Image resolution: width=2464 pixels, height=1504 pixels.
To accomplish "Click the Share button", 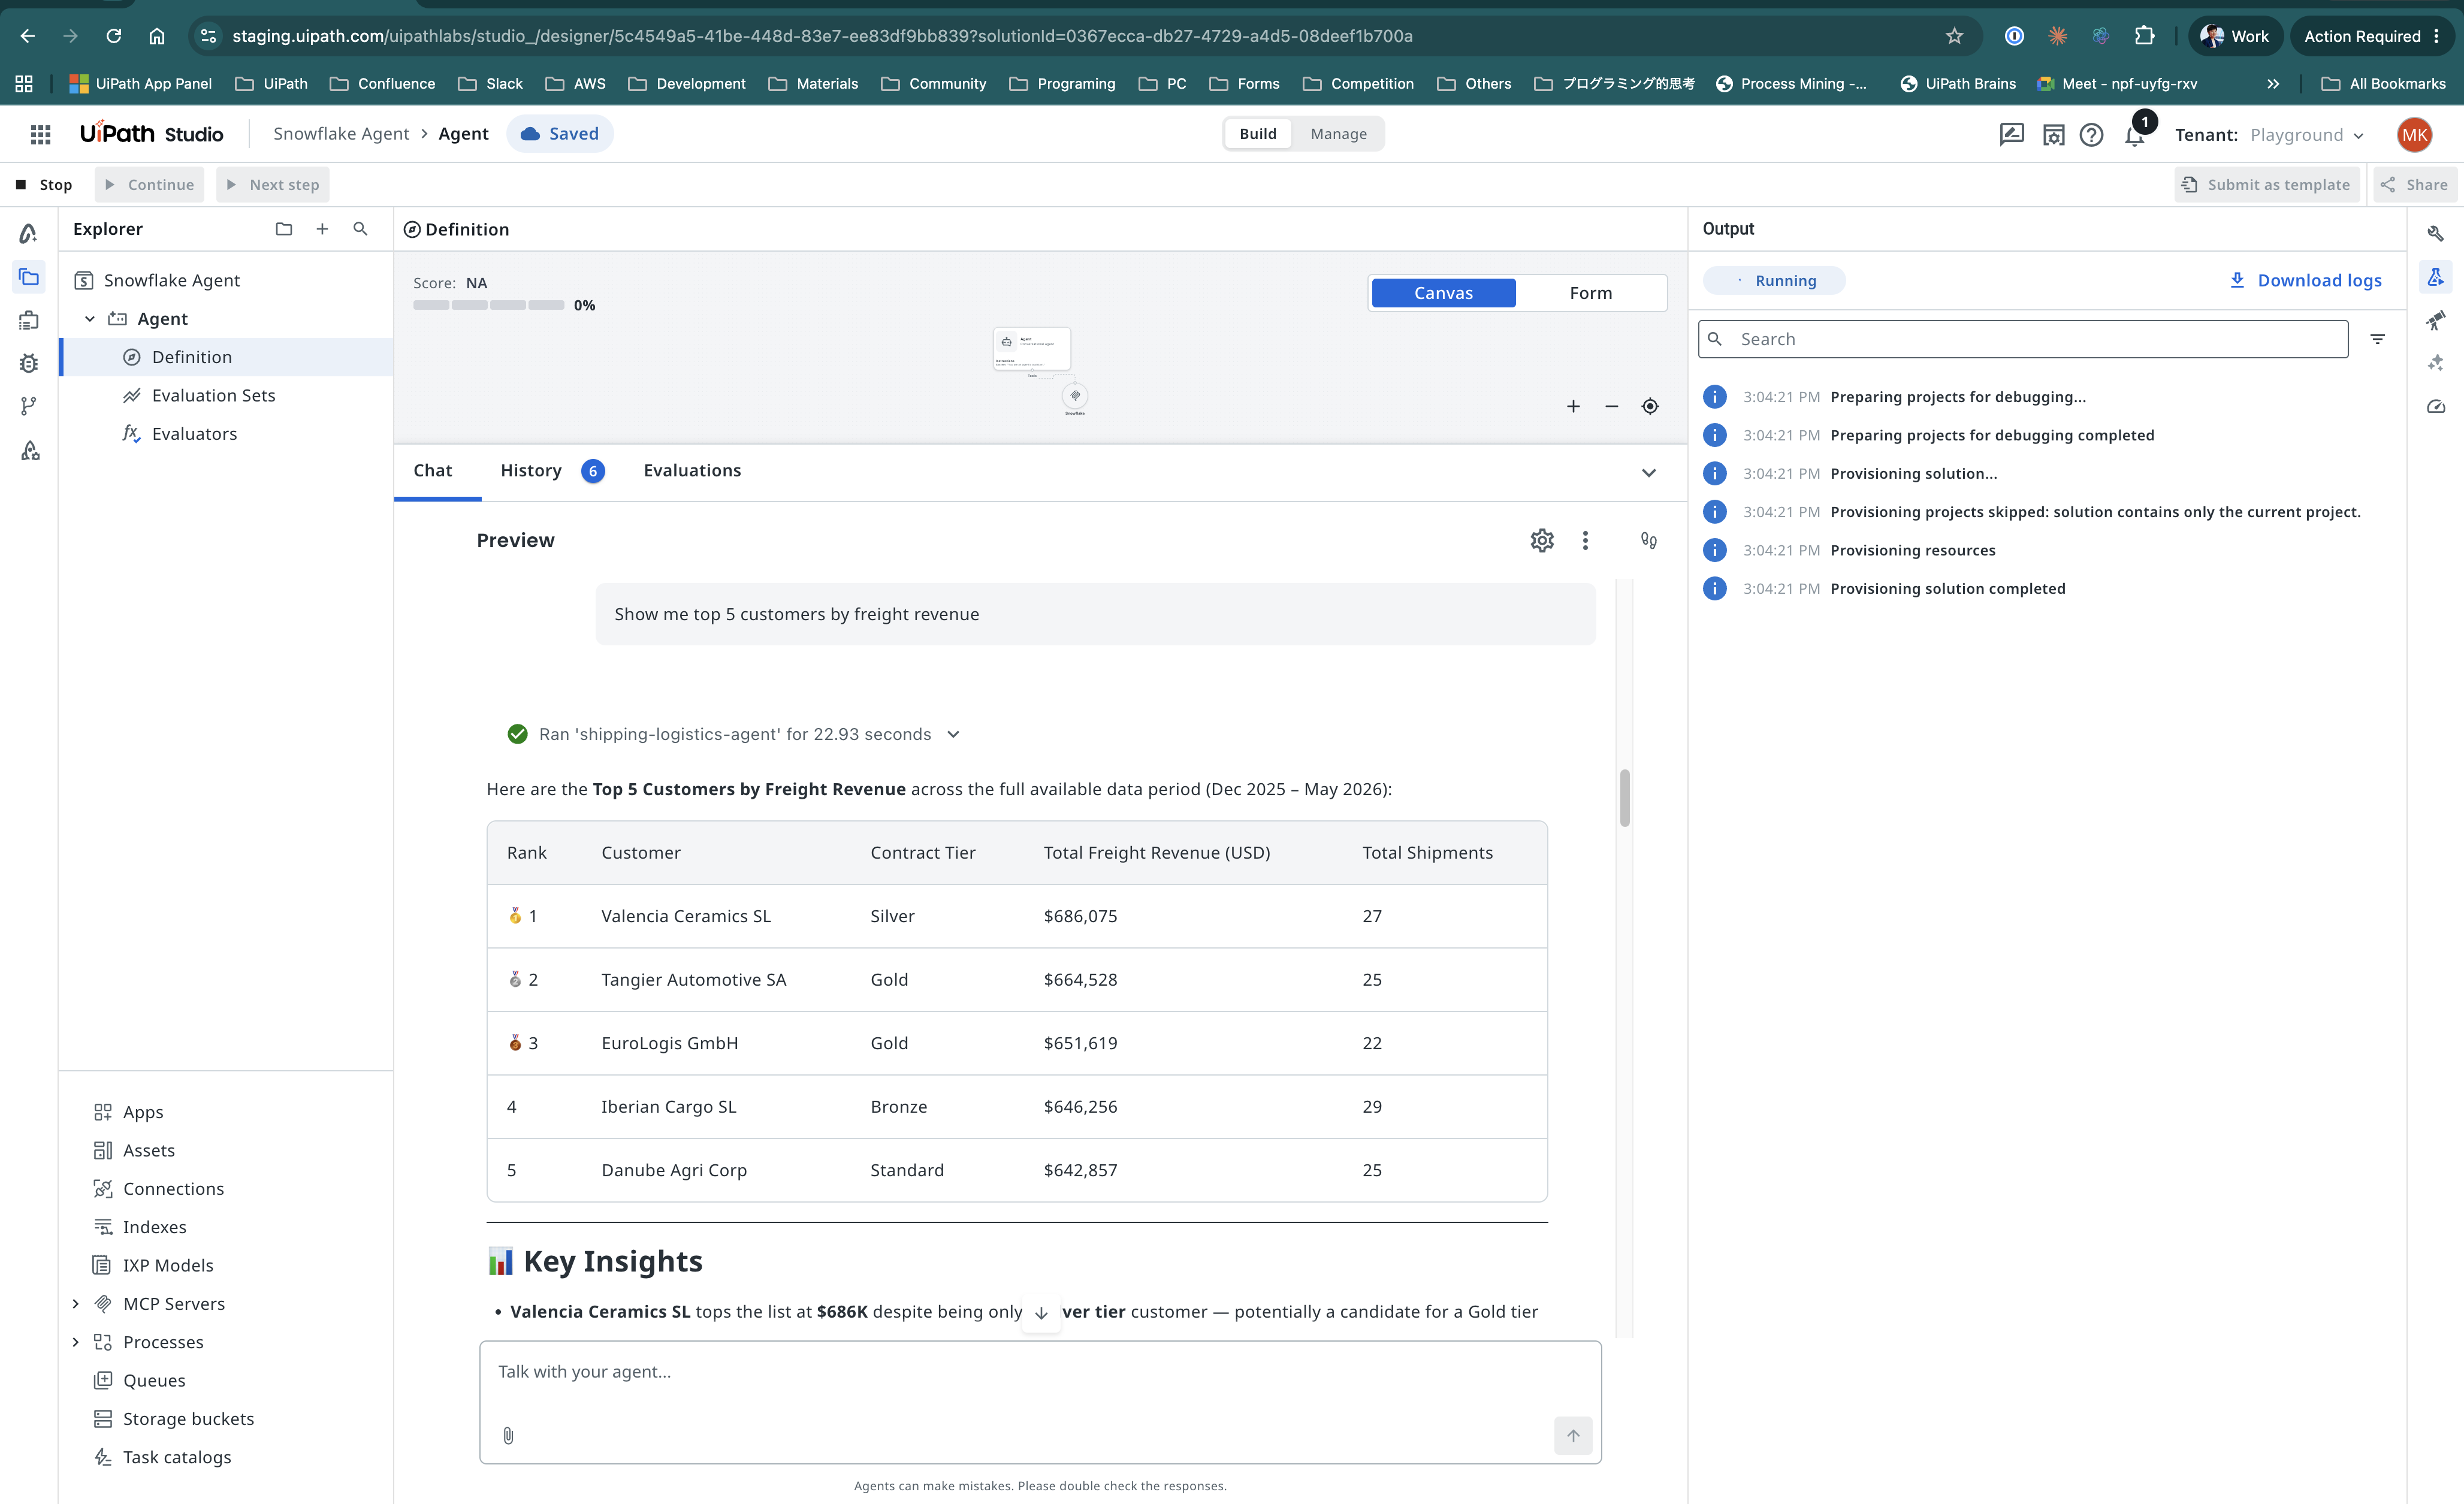I will tap(2414, 185).
